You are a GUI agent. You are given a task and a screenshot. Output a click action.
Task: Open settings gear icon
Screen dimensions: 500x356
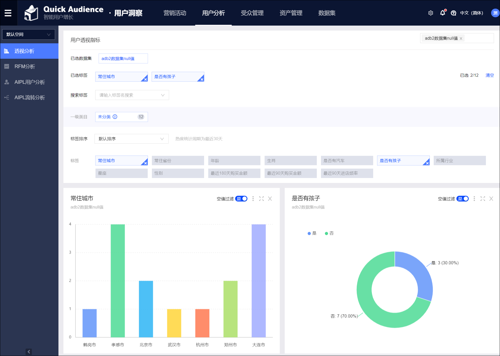point(431,13)
